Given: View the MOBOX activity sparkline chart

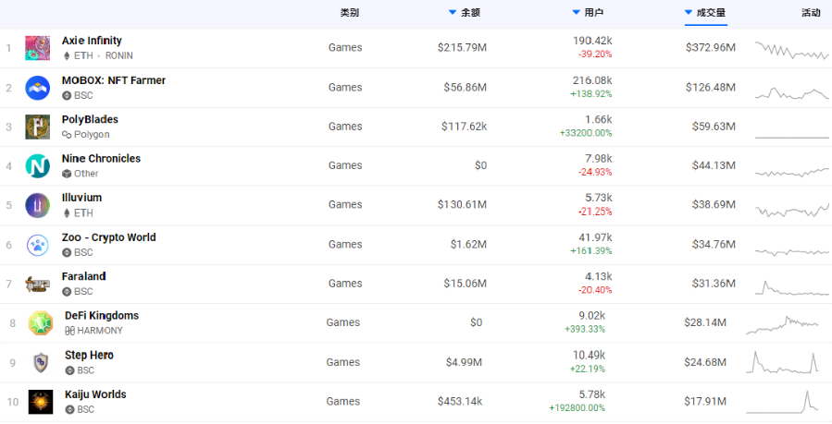Looking at the screenshot, I should (791, 93).
